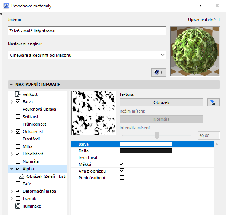Click the small arrow at dialog top-left
The height and width of the screenshot is (215, 226).
tap(1, 14)
